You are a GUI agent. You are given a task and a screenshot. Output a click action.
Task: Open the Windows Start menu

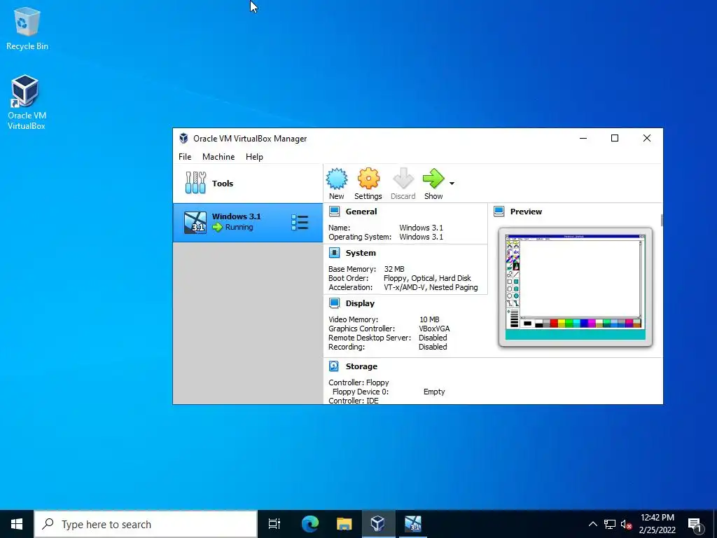[17, 524]
